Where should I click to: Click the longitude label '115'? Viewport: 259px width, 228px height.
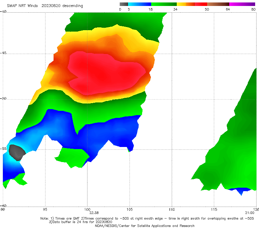coord(214,209)
